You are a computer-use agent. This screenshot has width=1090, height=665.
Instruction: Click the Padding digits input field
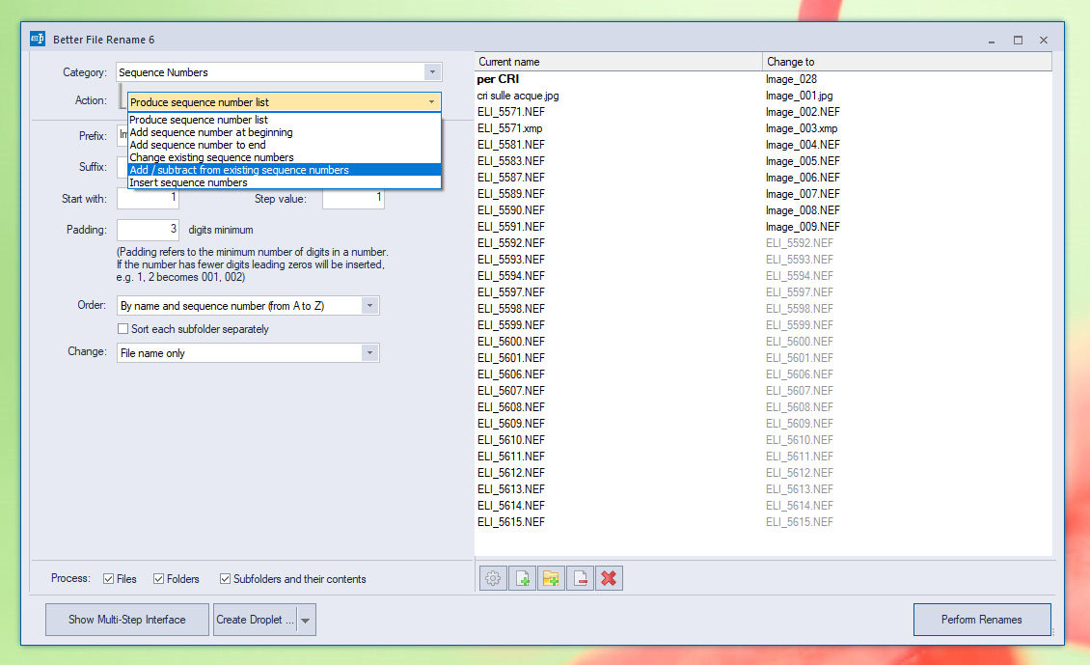(148, 230)
